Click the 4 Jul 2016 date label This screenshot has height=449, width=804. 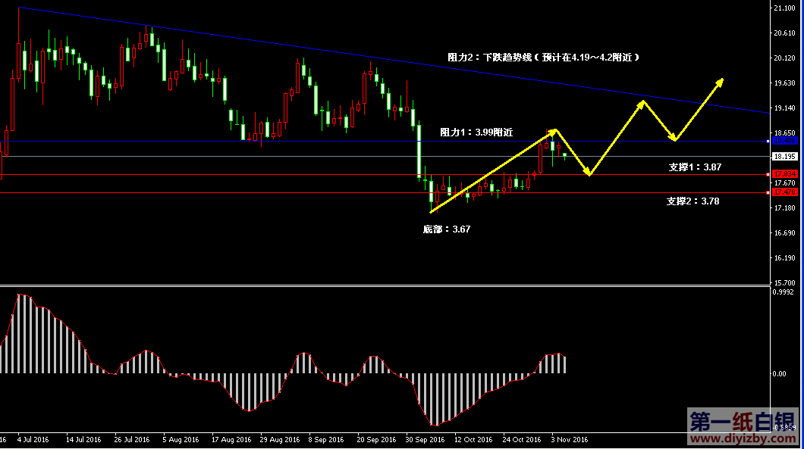(x=33, y=439)
